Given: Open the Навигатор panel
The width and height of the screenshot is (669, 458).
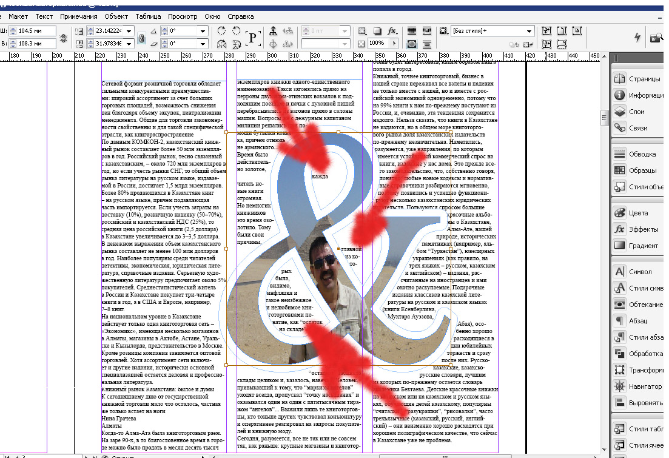Looking at the screenshot, I should [638, 386].
